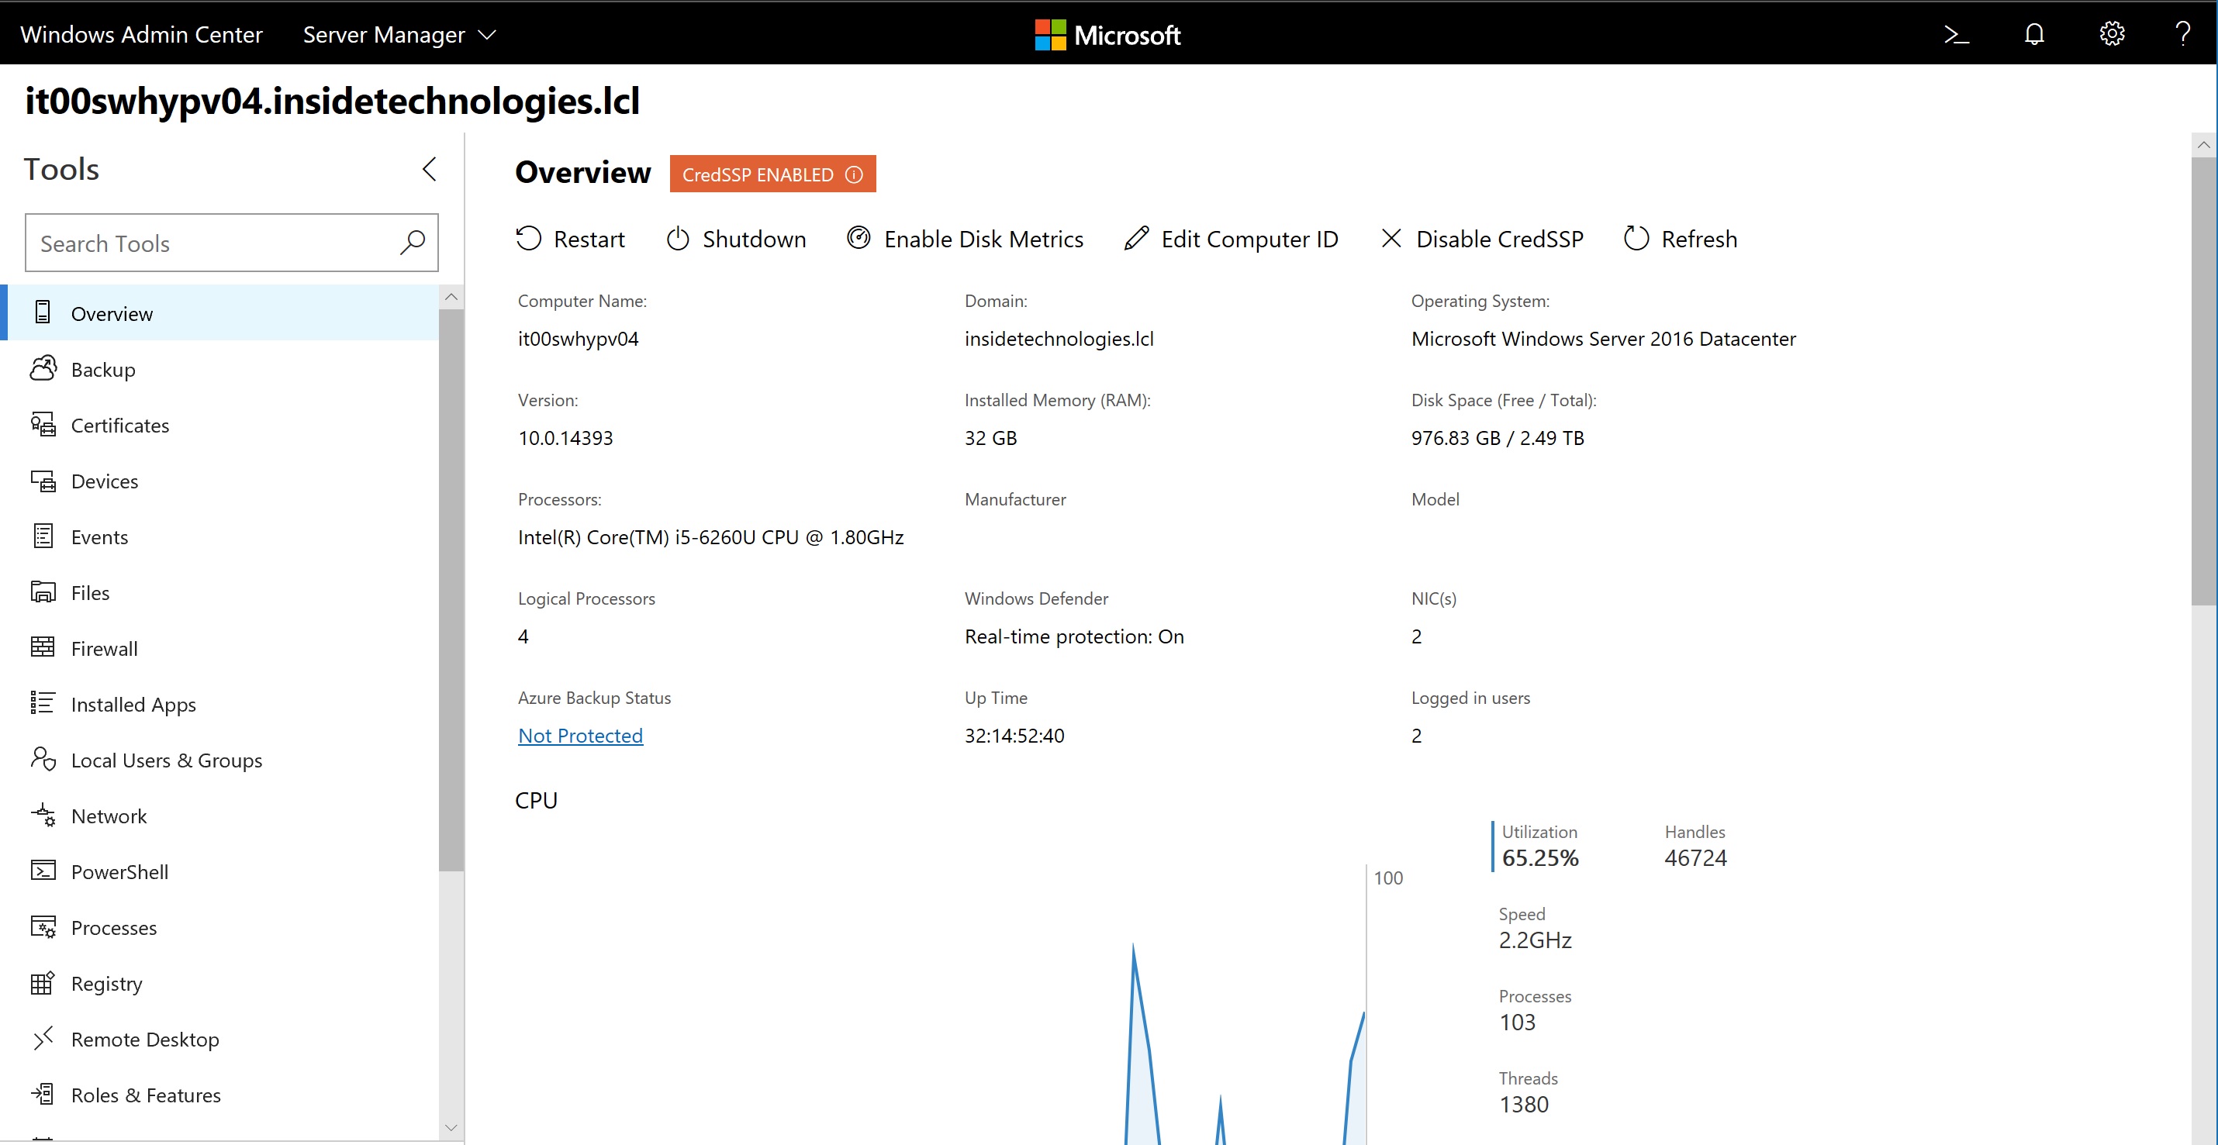Click the CPU speed value 2.2GHz

tap(1534, 940)
